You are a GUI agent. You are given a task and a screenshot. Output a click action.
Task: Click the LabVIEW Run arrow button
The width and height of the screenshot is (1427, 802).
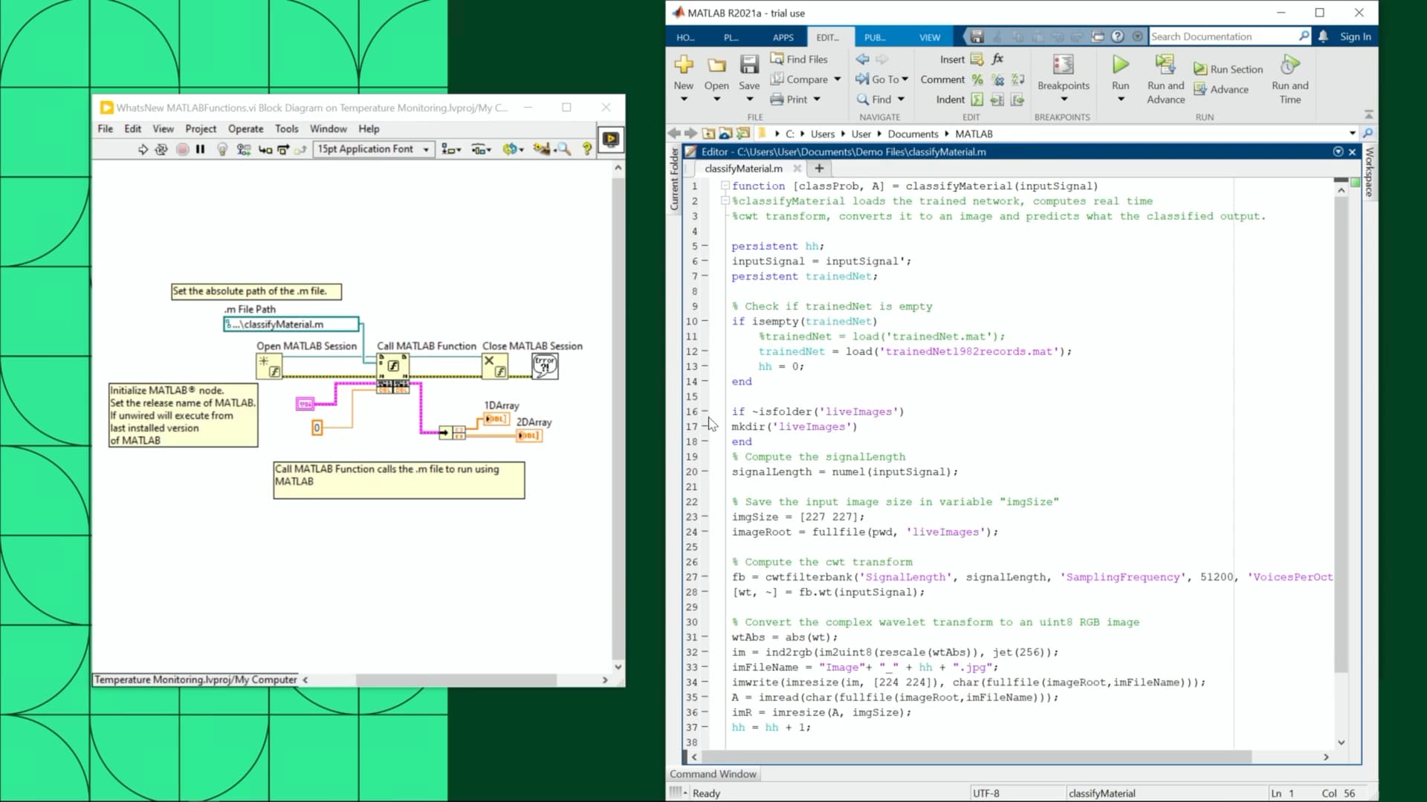tap(143, 149)
